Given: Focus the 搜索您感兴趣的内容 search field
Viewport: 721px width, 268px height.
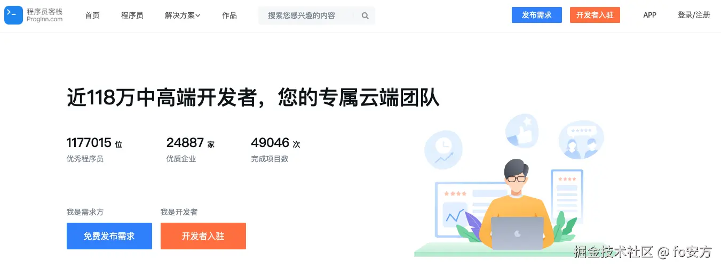Looking at the screenshot, I should [316, 15].
